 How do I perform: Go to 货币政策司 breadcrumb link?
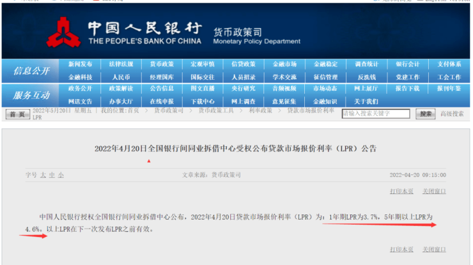click(x=169, y=110)
